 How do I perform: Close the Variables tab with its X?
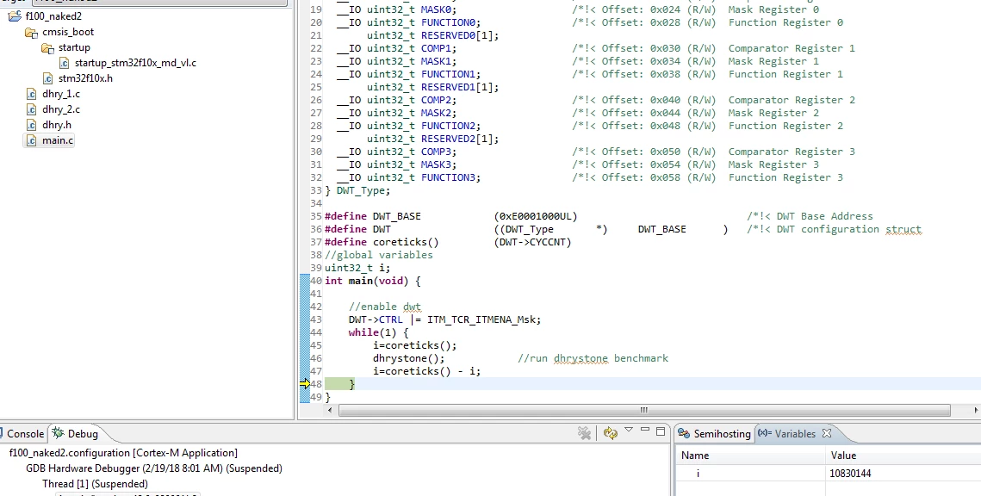tap(827, 433)
